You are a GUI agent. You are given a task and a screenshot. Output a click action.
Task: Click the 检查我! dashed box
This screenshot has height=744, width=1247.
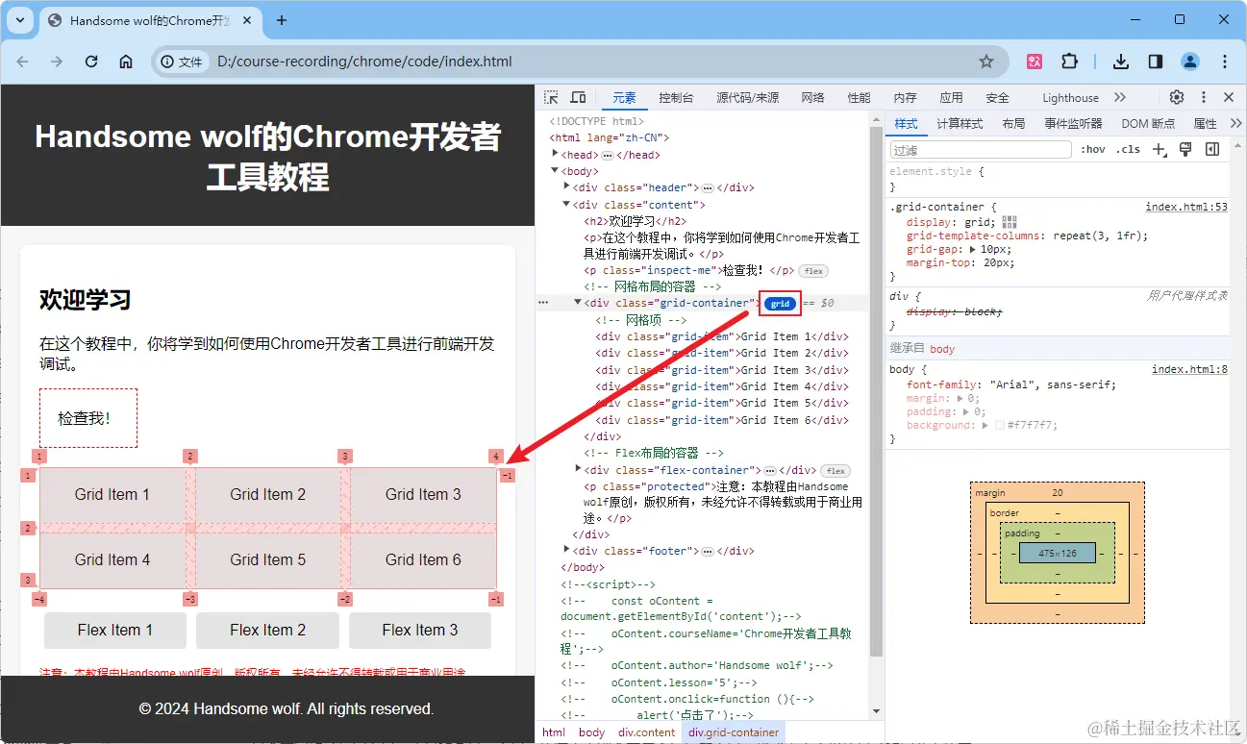[88, 418]
